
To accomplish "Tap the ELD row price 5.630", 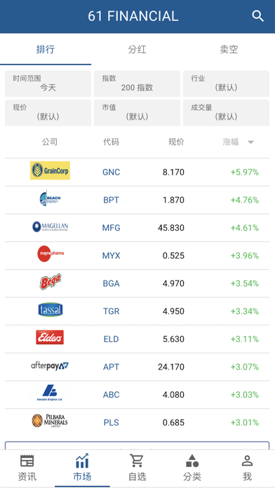I will tap(173, 339).
